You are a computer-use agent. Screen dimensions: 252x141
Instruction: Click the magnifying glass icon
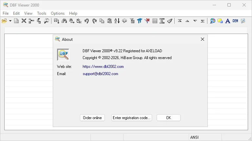(x=47, y=21)
